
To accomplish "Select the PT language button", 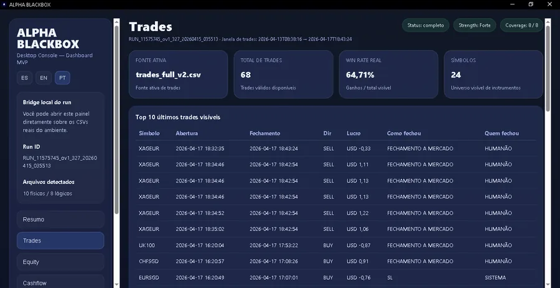I will (62, 78).
